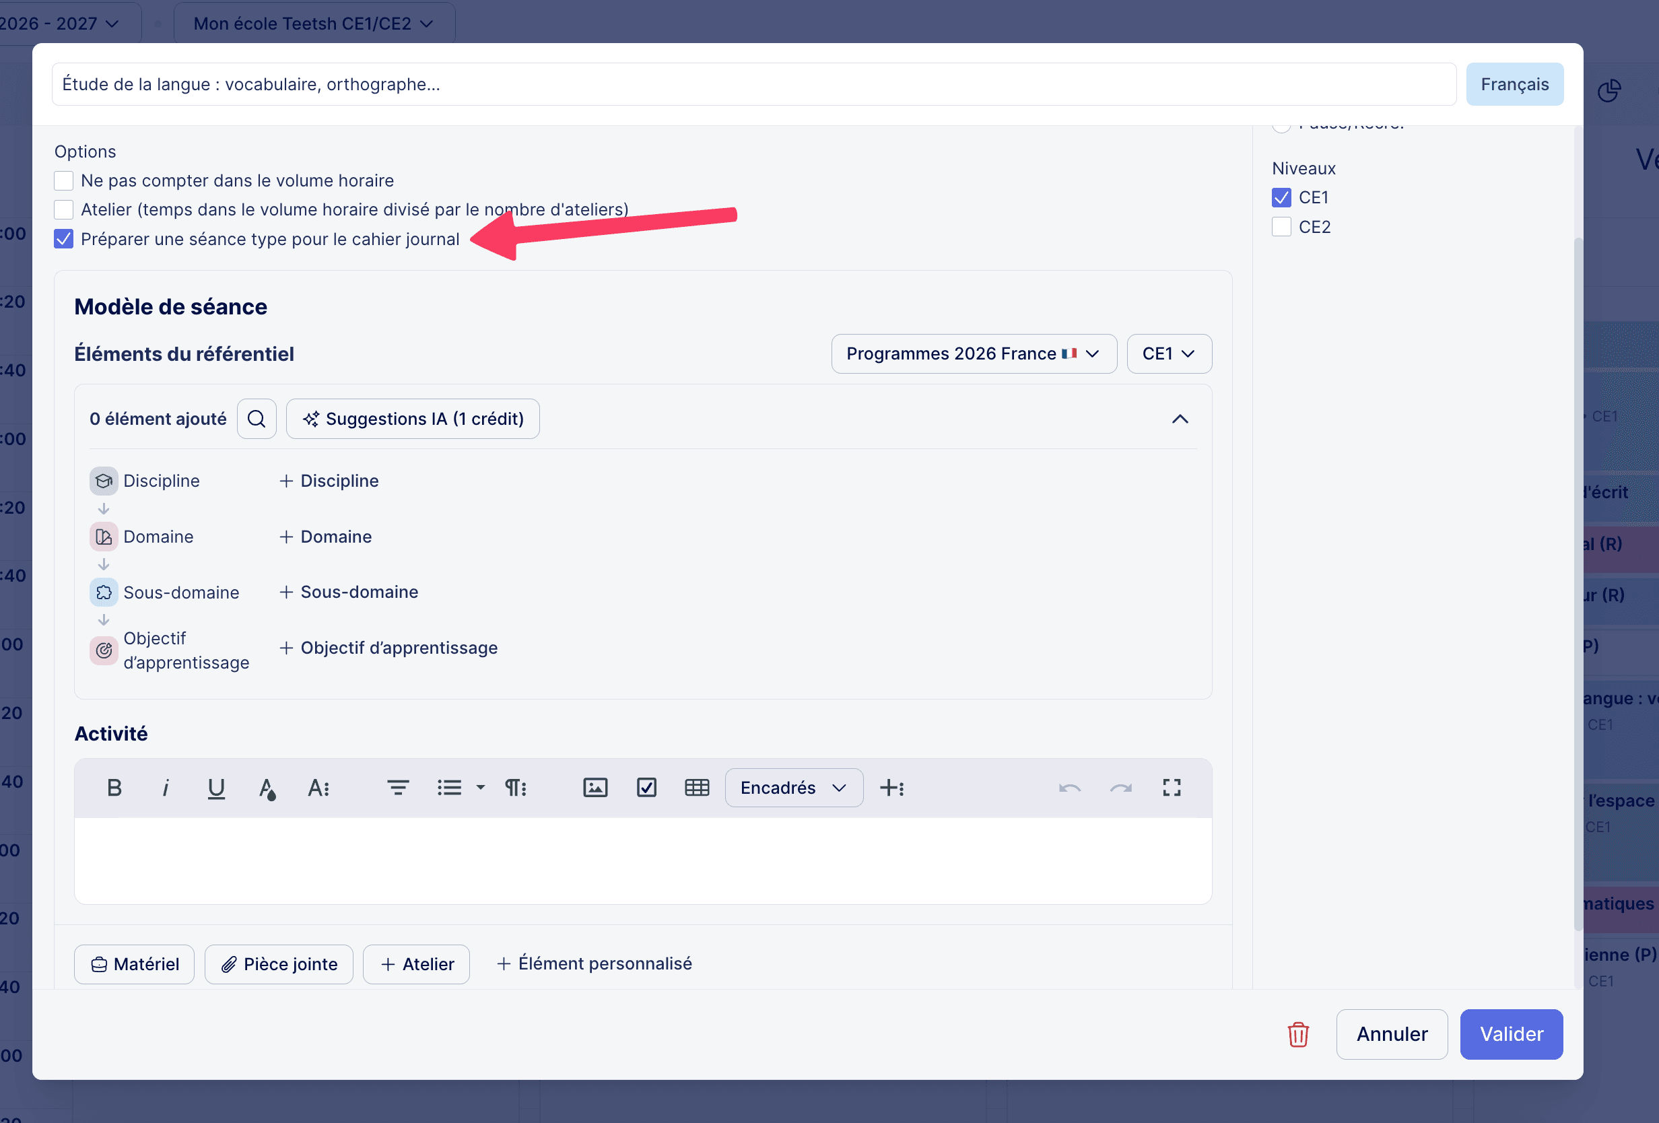Search the référentiel elements with the magnifier
1659x1123 pixels.
click(x=257, y=418)
